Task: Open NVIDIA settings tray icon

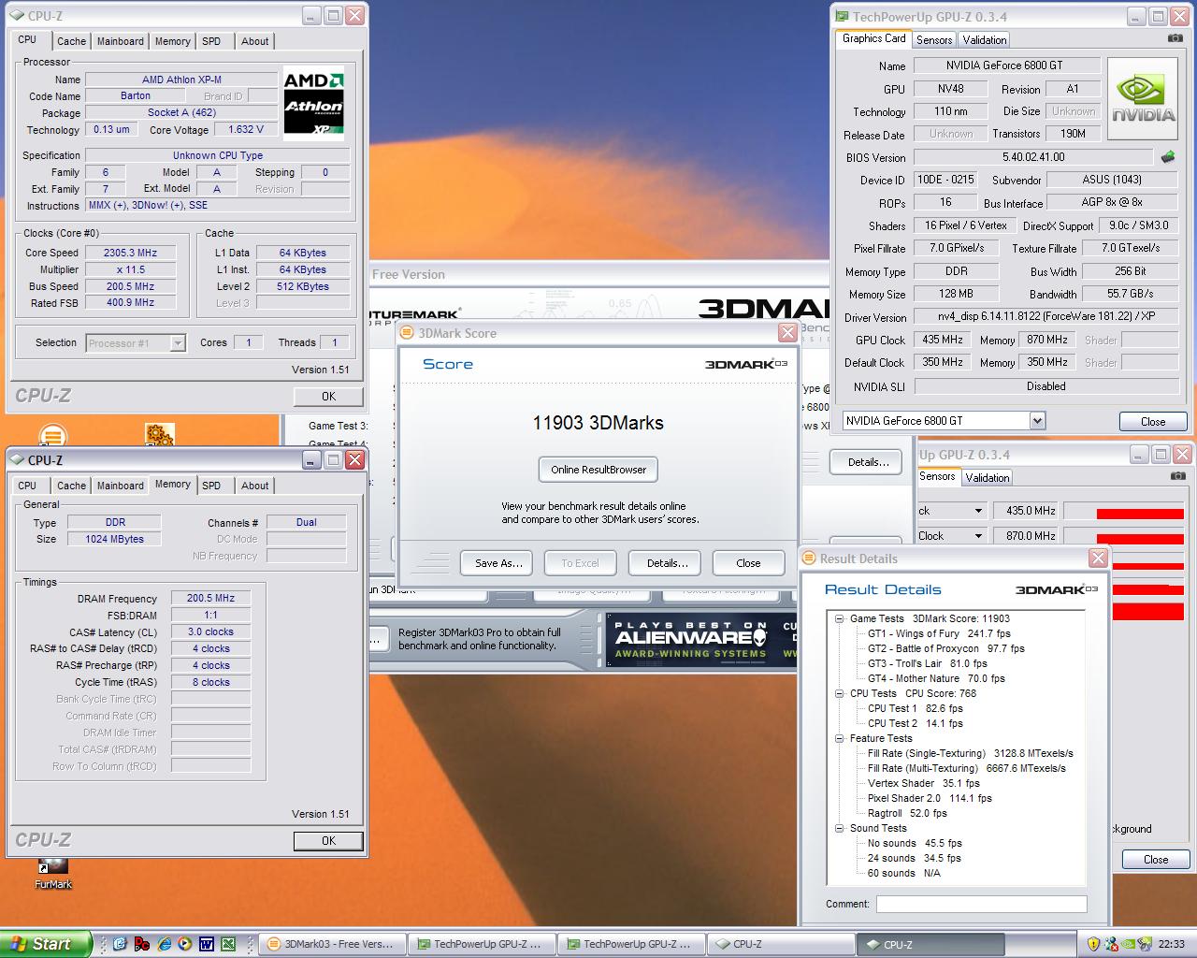Action: [x=1129, y=944]
